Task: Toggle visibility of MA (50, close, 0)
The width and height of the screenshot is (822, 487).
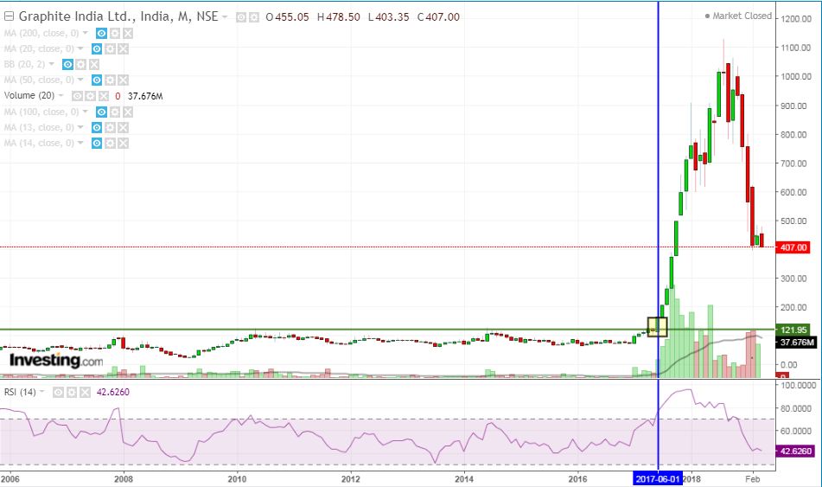Action: (x=97, y=80)
